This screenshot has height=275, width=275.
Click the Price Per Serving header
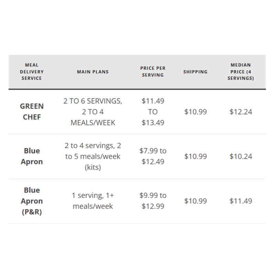153,72
